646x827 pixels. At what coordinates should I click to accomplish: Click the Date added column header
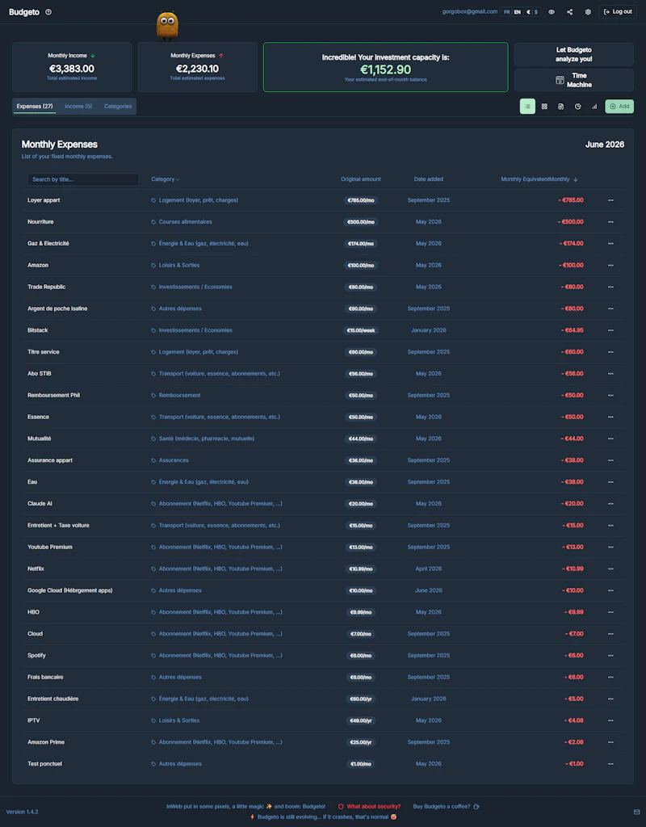click(428, 179)
